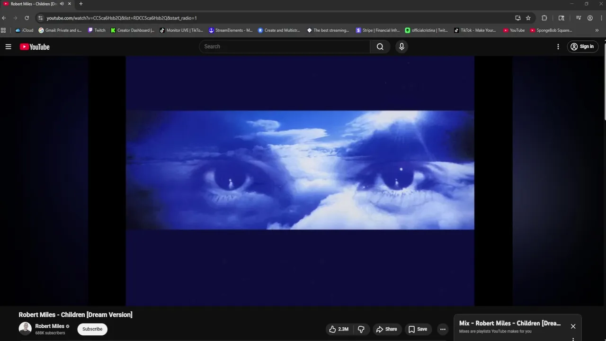
Task: Close the Mix playlist panel
Action: click(573, 326)
